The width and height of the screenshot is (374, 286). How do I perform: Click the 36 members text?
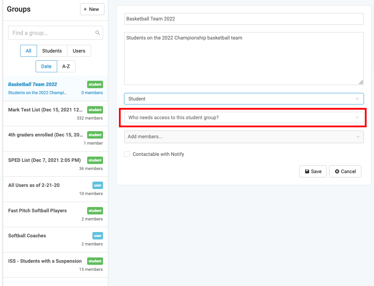91,169
